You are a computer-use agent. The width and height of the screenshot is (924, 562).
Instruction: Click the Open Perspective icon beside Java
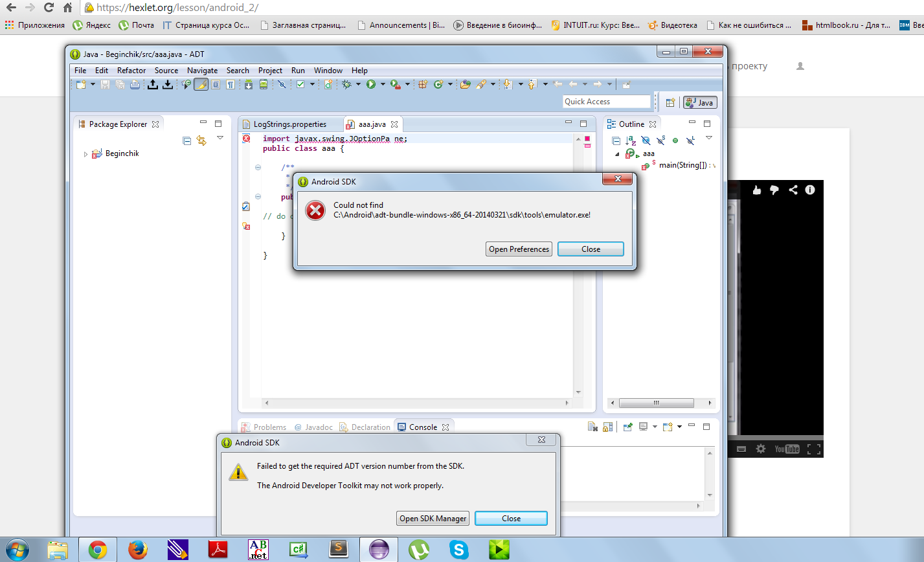pyautogui.click(x=670, y=102)
